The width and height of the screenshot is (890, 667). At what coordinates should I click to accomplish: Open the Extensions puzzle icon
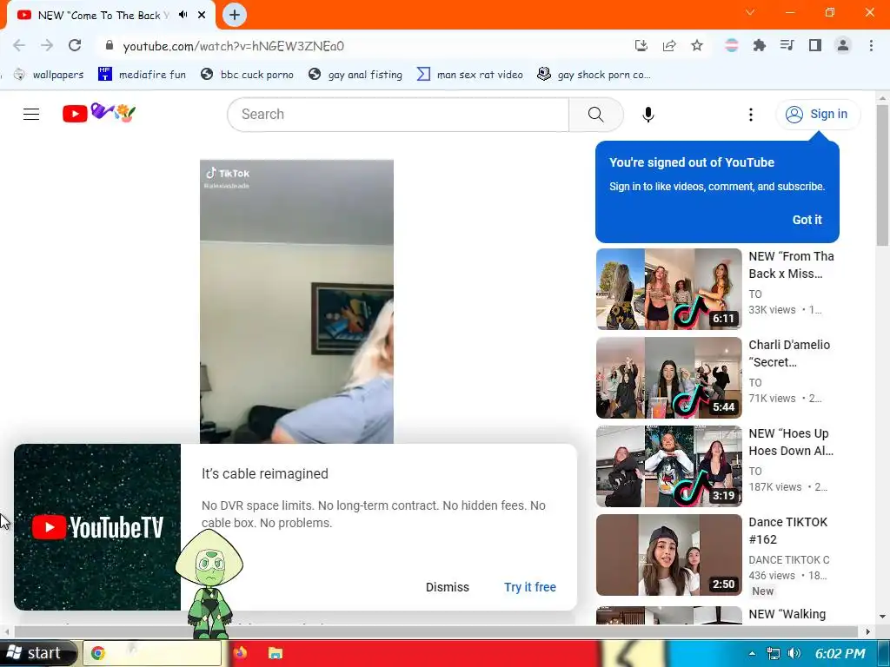pyautogui.click(x=759, y=45)
